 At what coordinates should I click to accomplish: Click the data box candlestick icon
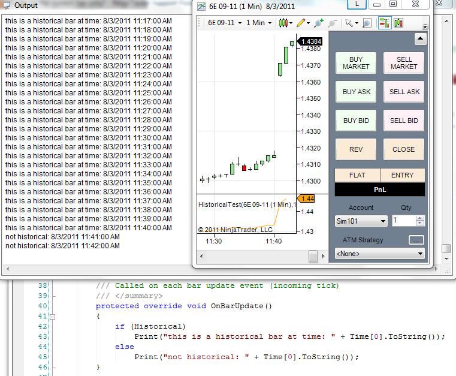coord(398,23)
